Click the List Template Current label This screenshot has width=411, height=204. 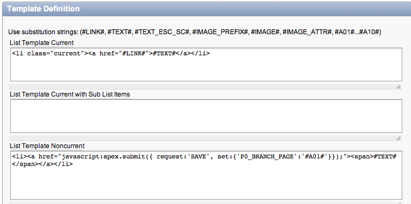pos(42,43)
